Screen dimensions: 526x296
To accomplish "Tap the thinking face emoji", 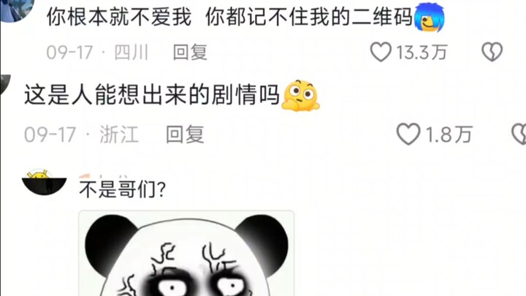I will pyautogui.click(x=300, y=95).
